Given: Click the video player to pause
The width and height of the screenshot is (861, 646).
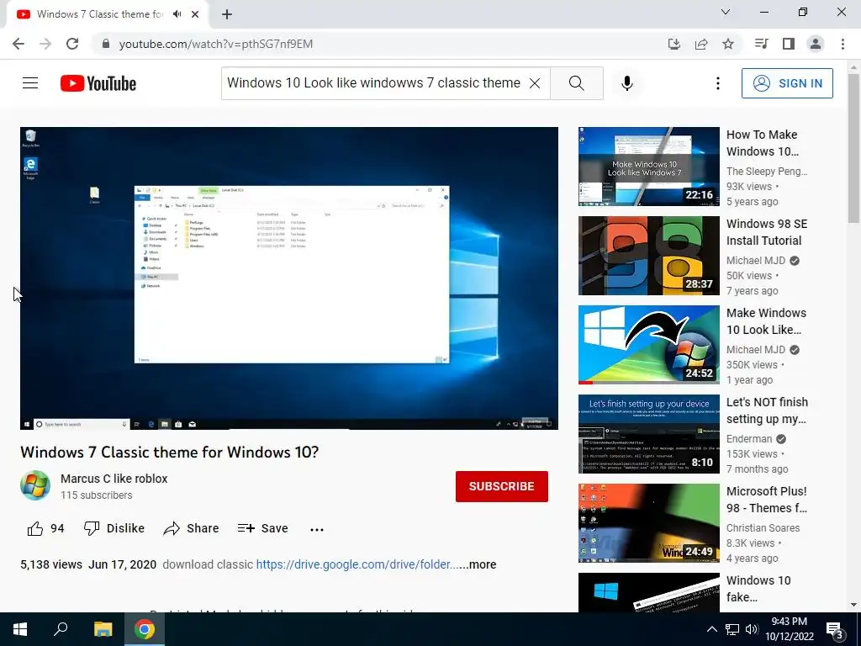Looking at the screenshot, I should pyautogui.click(x=289, y=278).
